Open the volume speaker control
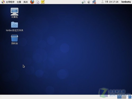This screenshot has width=132, height=99. (x=89, y=2)
